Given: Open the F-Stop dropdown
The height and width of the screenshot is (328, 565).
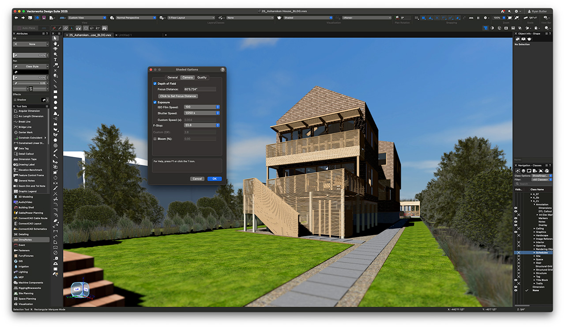Looking at the screenshot, I should coord(202,125).
